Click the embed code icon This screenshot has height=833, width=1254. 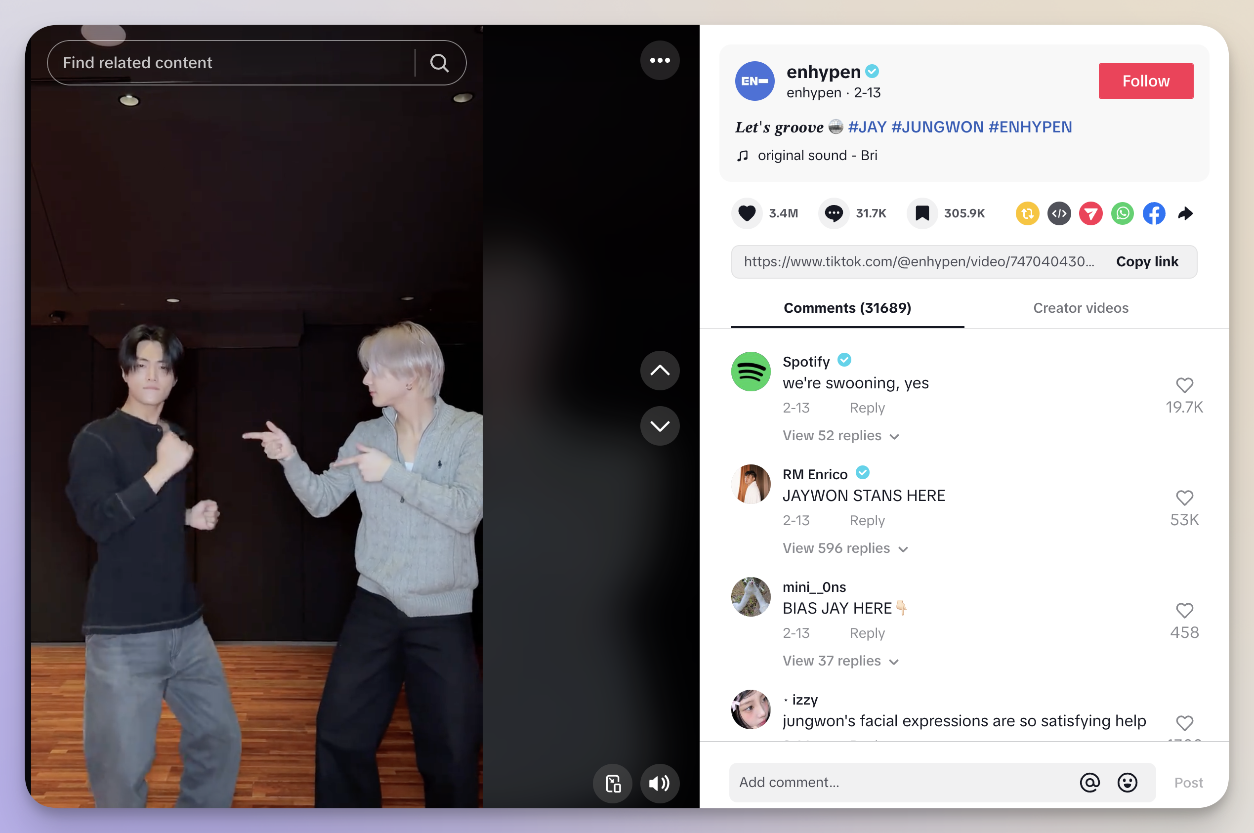tap(1059, 213)
